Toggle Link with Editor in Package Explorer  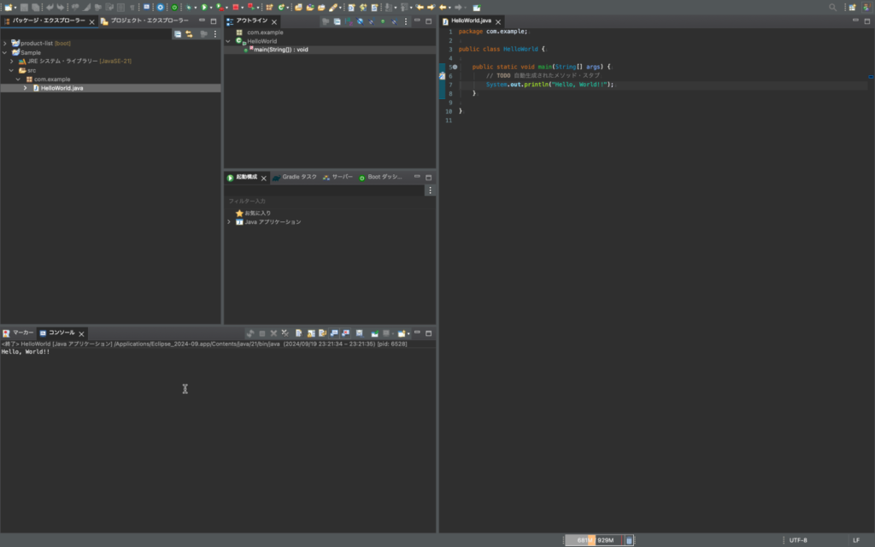[x=189, y=34]
